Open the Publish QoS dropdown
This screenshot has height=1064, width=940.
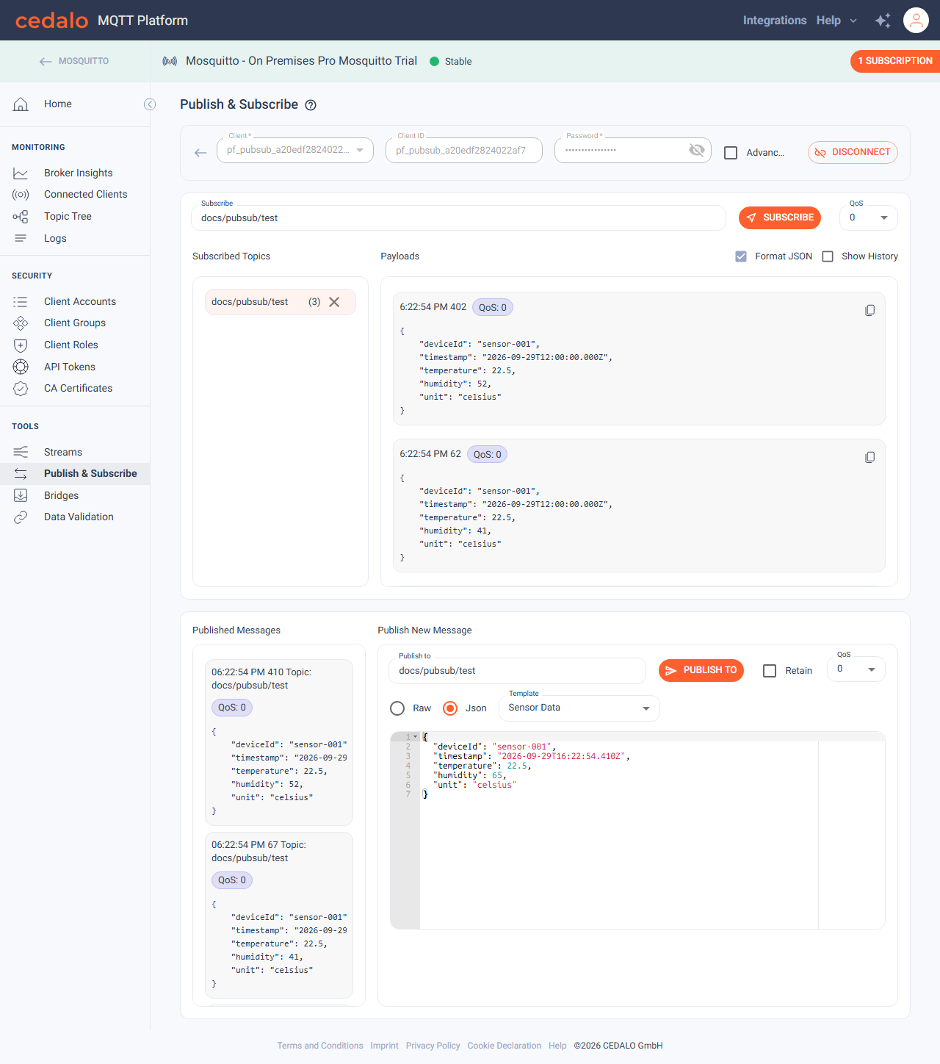856,669
